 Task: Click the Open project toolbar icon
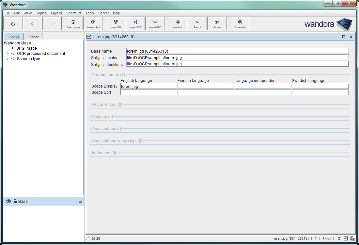point(73,24)
